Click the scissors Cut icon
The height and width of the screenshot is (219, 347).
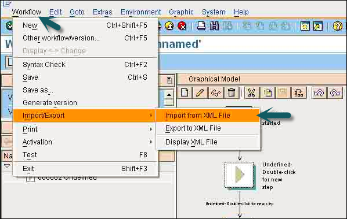click(251, 92)
